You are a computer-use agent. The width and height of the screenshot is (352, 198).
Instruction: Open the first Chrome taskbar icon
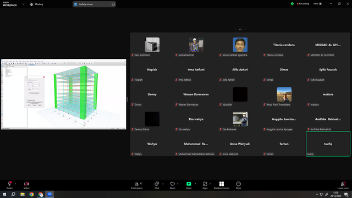tap(31, 194)
